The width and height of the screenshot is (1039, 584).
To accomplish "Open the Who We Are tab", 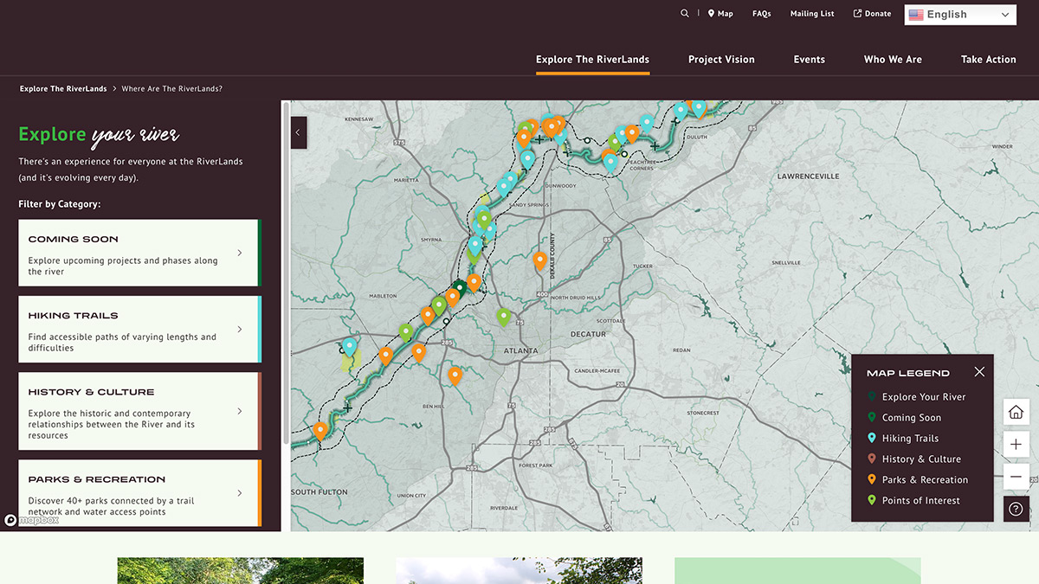I will pos(893,60).
